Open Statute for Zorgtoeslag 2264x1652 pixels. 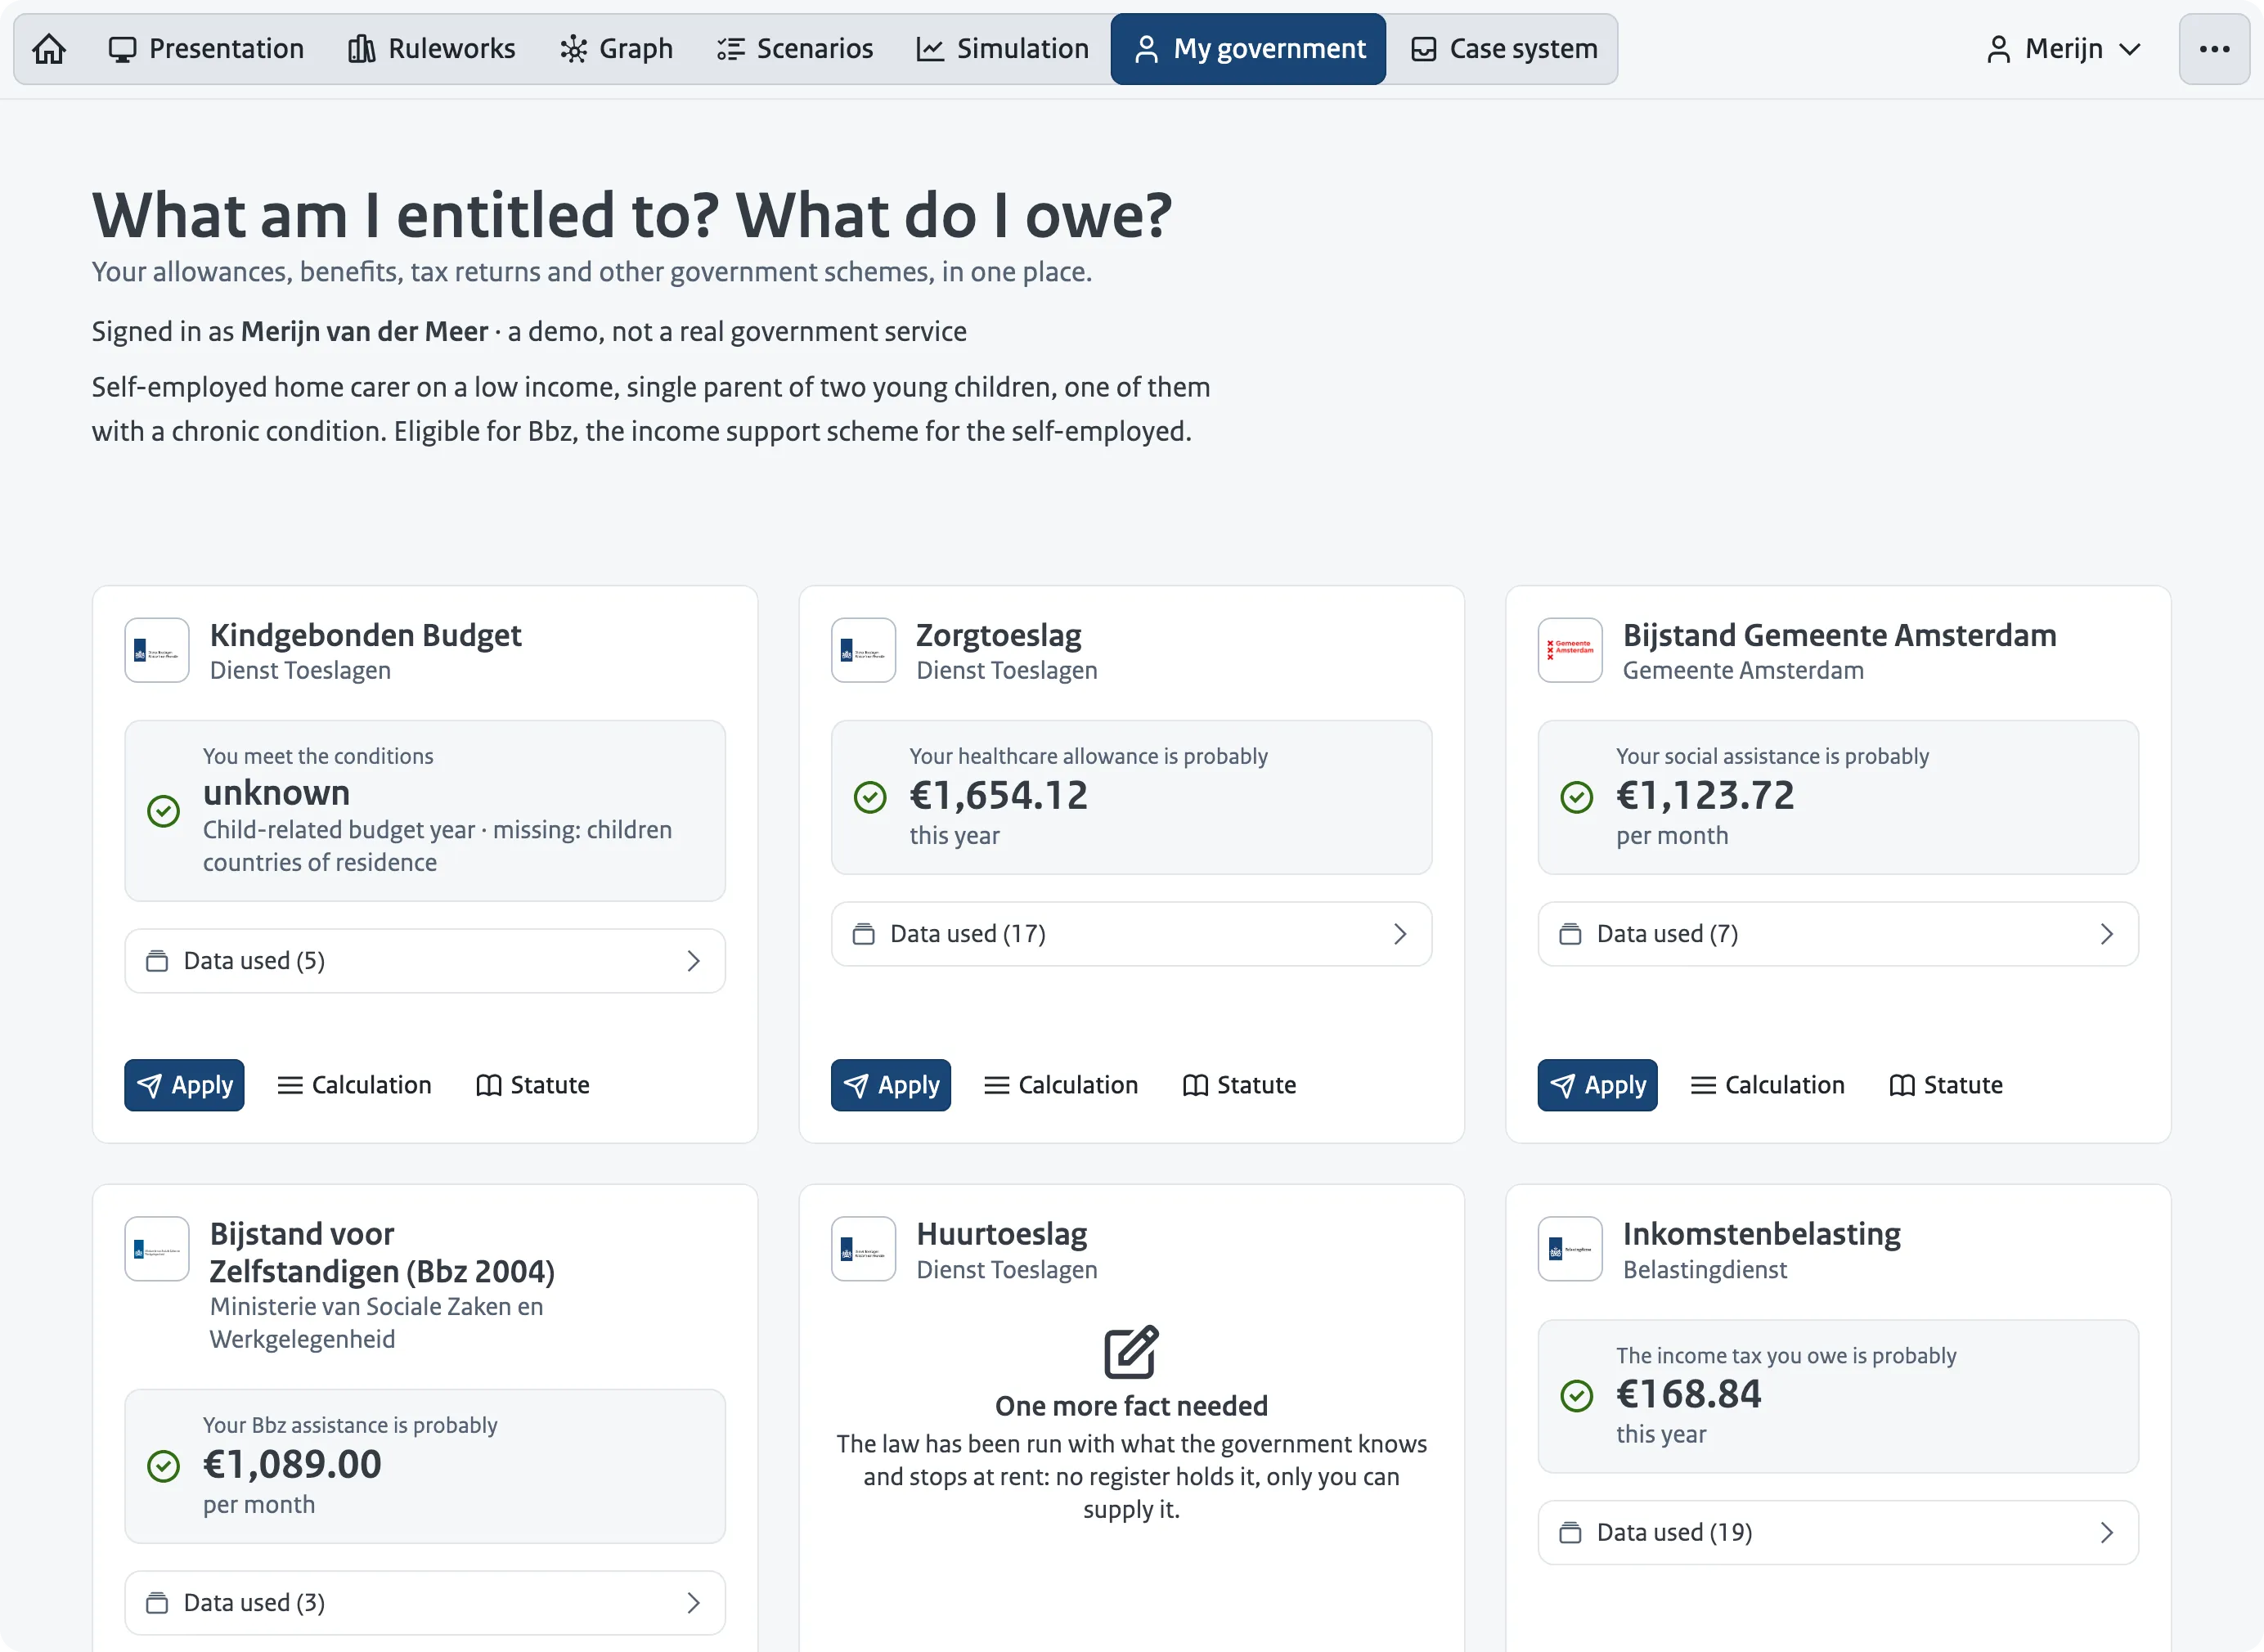(x=1239, y=1085)
